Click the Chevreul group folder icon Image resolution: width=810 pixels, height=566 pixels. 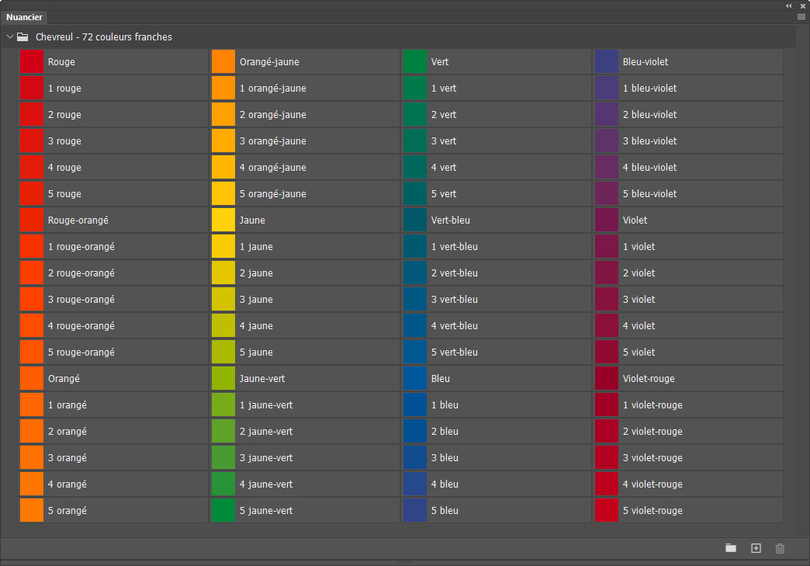(22, 36)
